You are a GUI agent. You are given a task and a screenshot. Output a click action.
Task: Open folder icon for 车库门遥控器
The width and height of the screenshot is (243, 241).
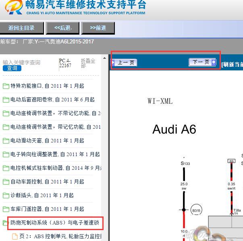click(6, 209)
